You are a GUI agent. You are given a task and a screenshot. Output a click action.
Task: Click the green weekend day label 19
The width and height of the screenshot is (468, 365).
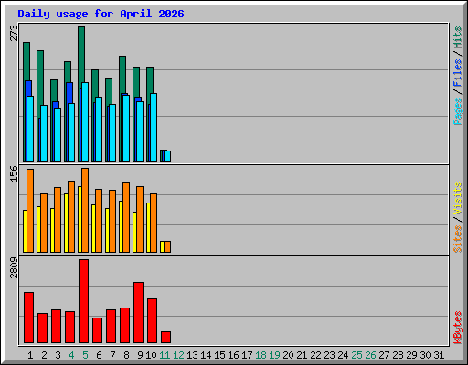[274, 355]
